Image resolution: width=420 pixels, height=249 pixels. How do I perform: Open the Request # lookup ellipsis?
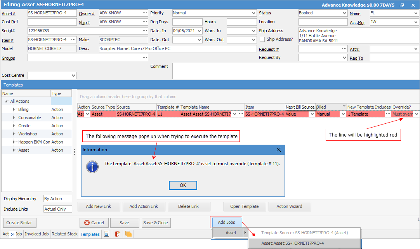344,48
